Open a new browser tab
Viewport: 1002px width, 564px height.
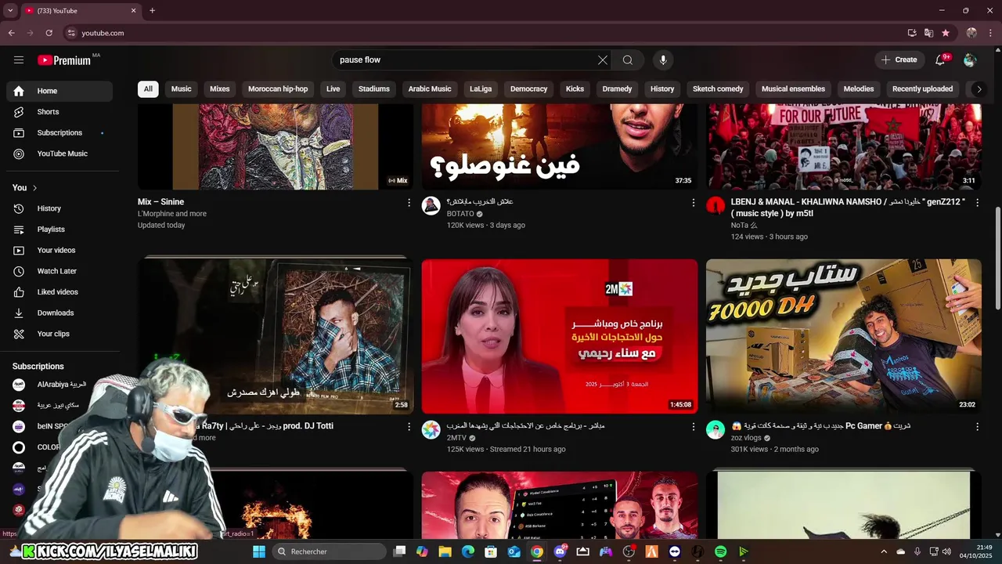pos(152,11)
